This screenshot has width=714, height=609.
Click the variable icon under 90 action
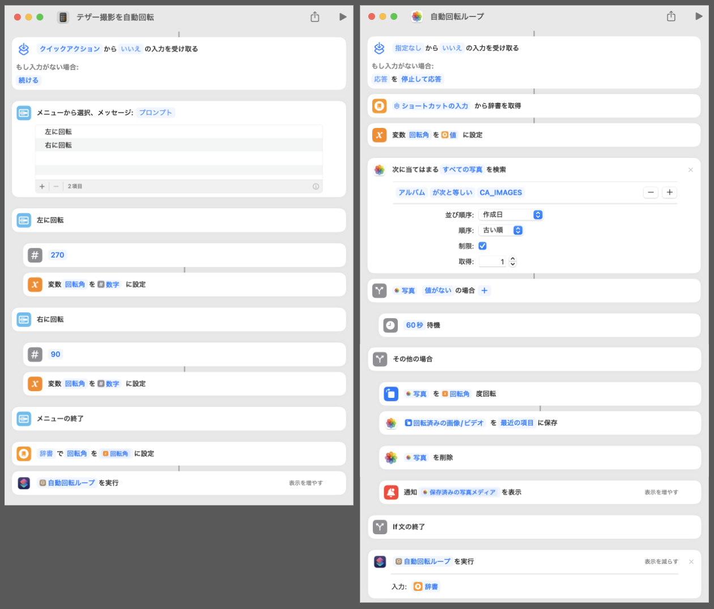coord(35,384)
